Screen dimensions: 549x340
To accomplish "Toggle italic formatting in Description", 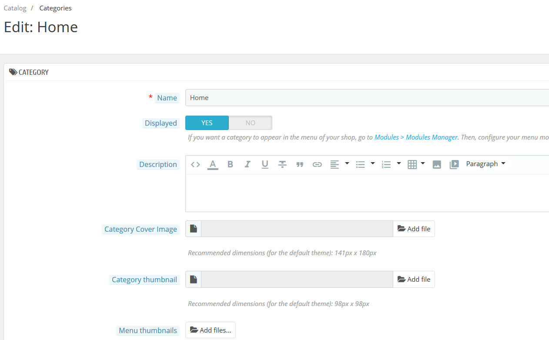I will [248, 164].
